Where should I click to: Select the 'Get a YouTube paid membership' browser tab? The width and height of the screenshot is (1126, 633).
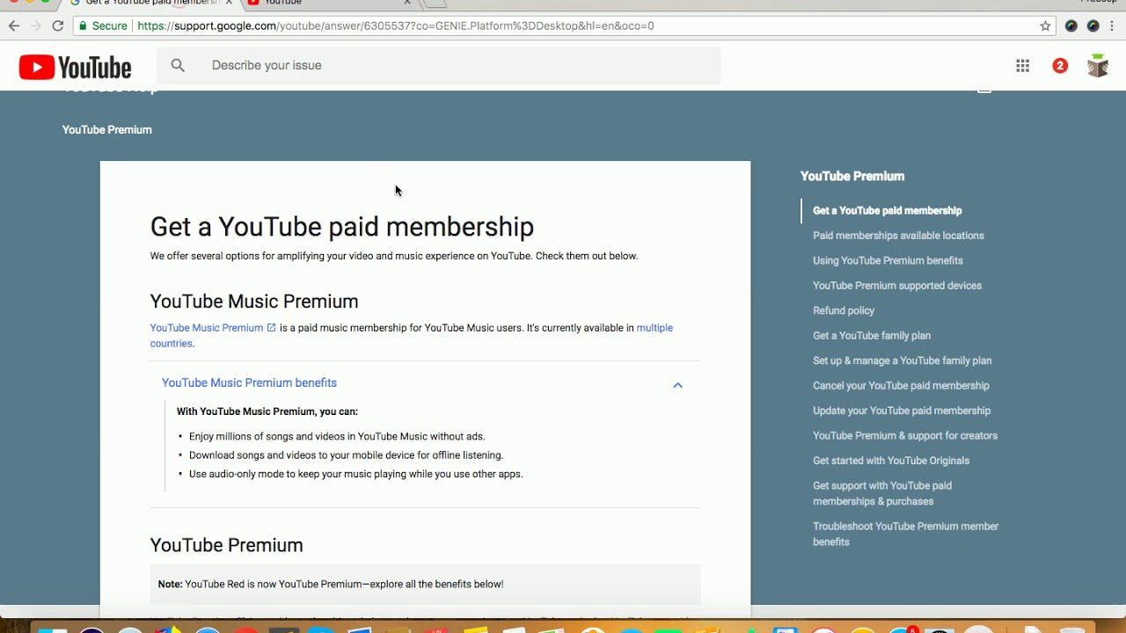point(150,4)
